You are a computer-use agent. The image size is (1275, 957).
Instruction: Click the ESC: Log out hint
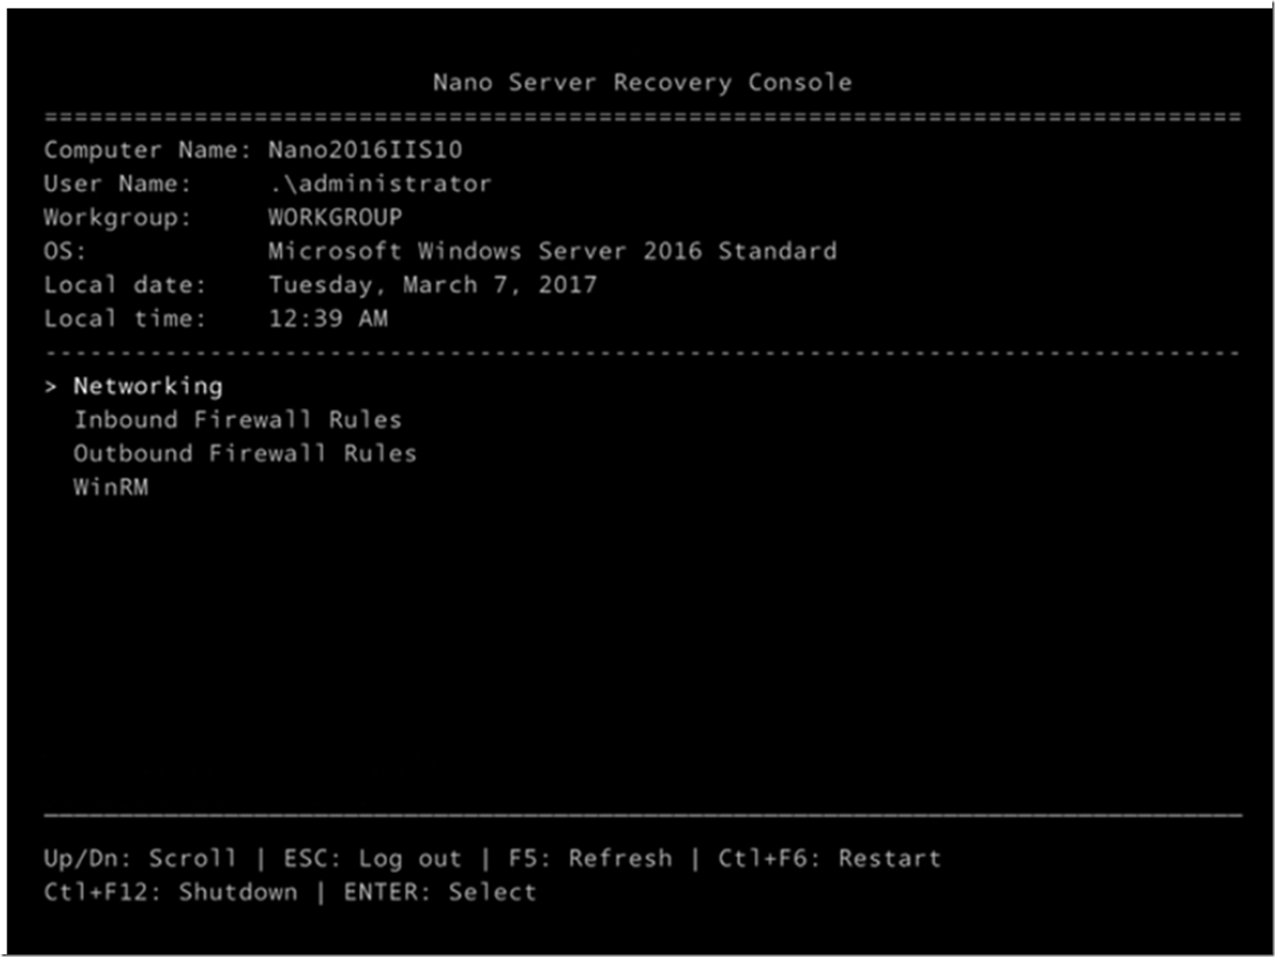(x=372, y=858)
